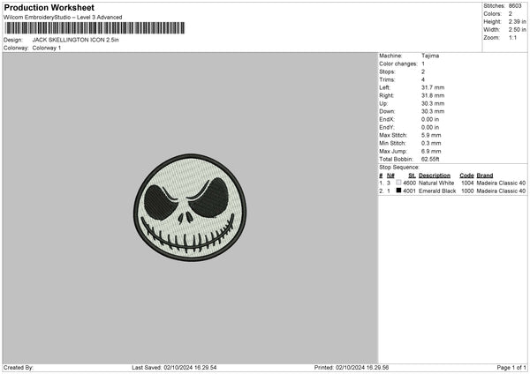The image size is (530, 374).
Task: Select Up value 30.3 mm
Action: pos(433,103)
